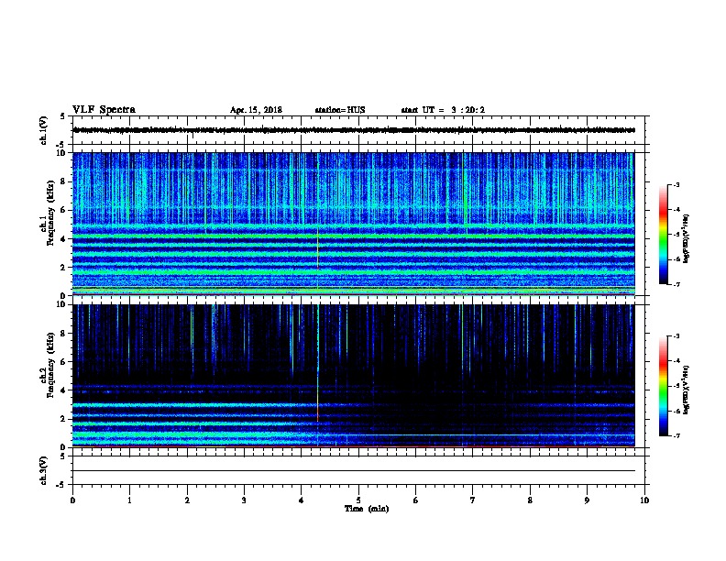Image resolution: width=726 pixels, height=561 pixels.
Task: Click the bright vertical sferic in ch.2 spectrogram
Action: tap(318, 375)
